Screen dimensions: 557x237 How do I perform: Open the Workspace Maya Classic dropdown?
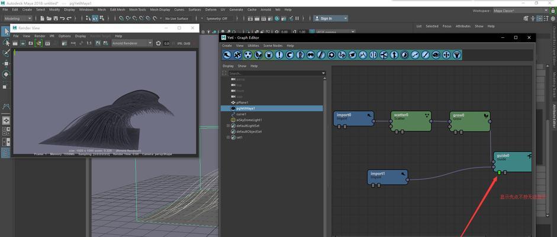click(521, 11)
